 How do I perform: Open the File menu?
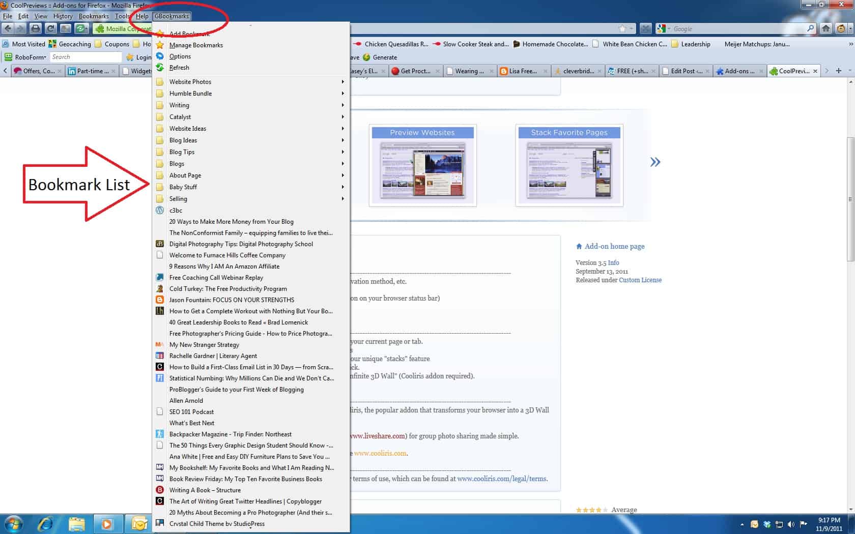(x=8, y=16)
